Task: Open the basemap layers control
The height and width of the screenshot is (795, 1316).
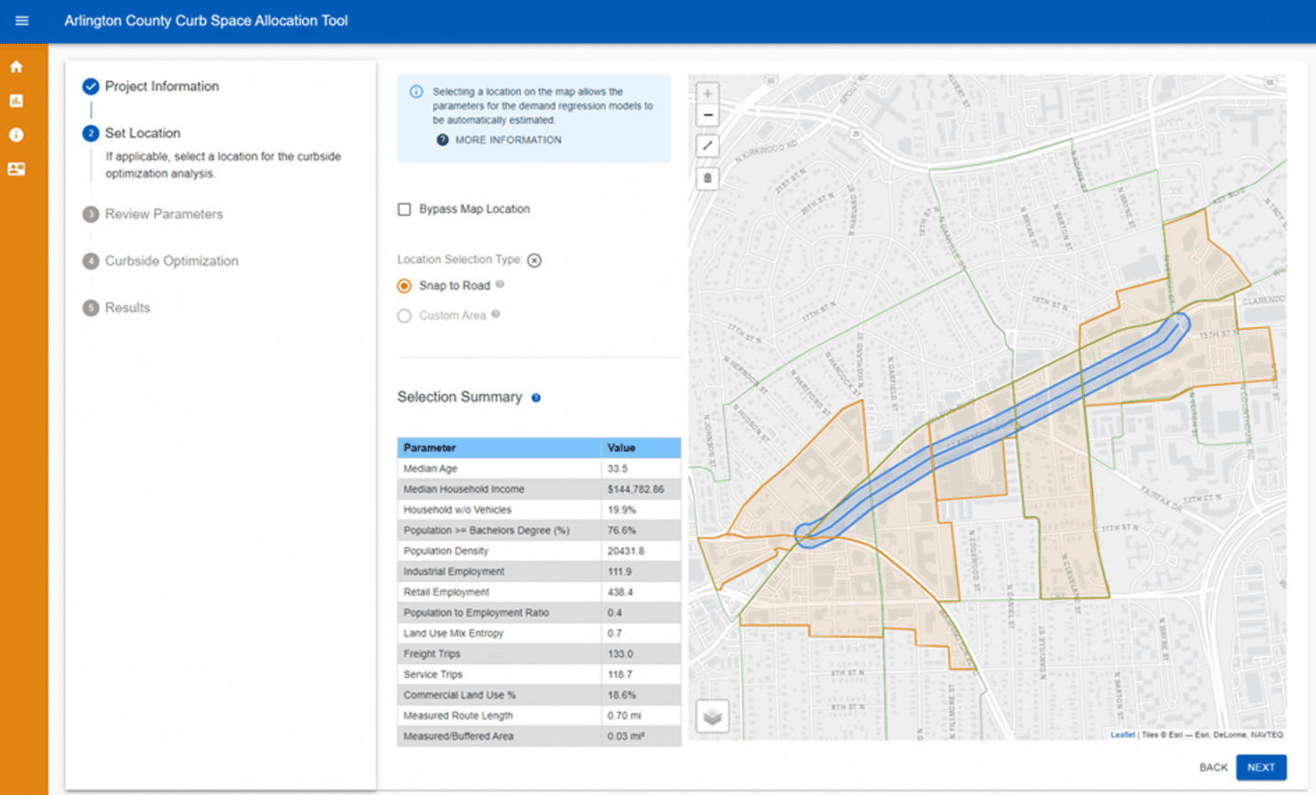Action: point(712,716)
